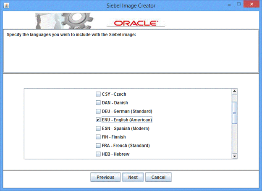Click the language list scroll-down arrow
Viewport: 262px width, 191px height.
(234, 156)
